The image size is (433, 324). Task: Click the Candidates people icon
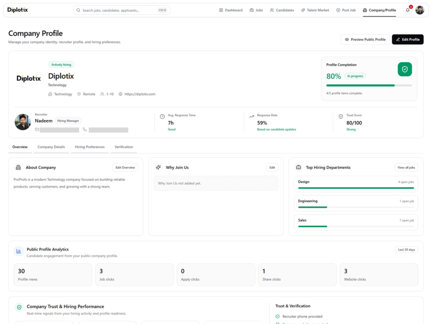[272, 10]
